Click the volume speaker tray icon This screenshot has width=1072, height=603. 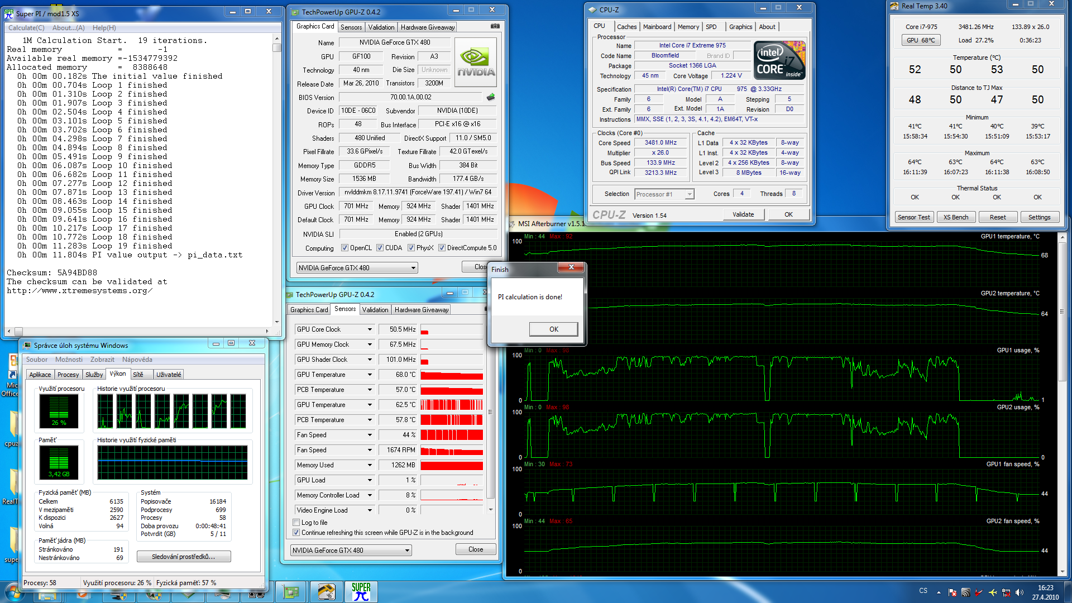1019,592
